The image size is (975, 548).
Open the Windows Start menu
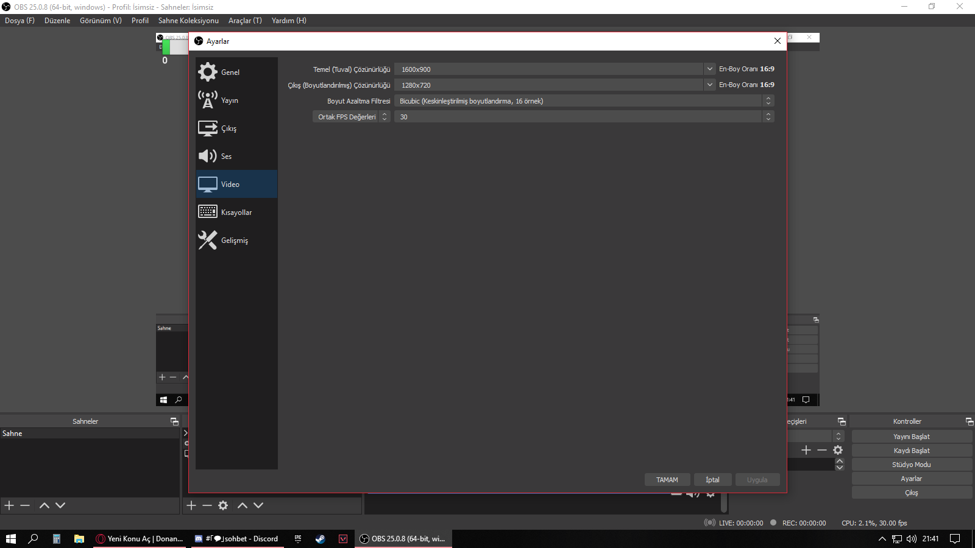(x=11, y=539)
